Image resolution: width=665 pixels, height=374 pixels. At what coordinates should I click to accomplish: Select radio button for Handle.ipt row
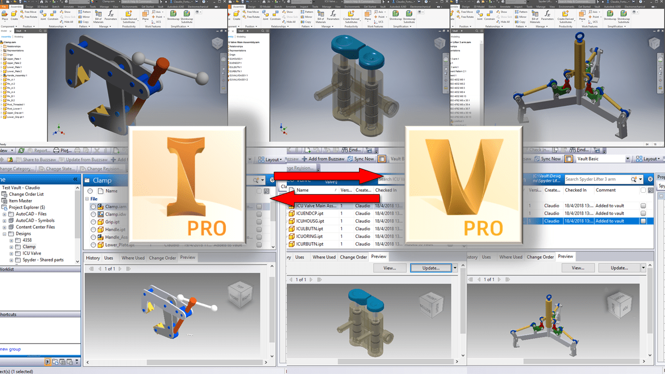pos(94,229)
